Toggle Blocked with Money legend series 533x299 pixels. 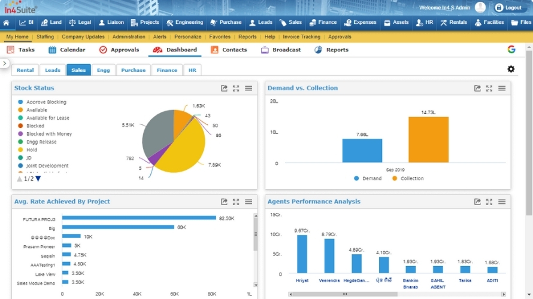click(45, 134)
